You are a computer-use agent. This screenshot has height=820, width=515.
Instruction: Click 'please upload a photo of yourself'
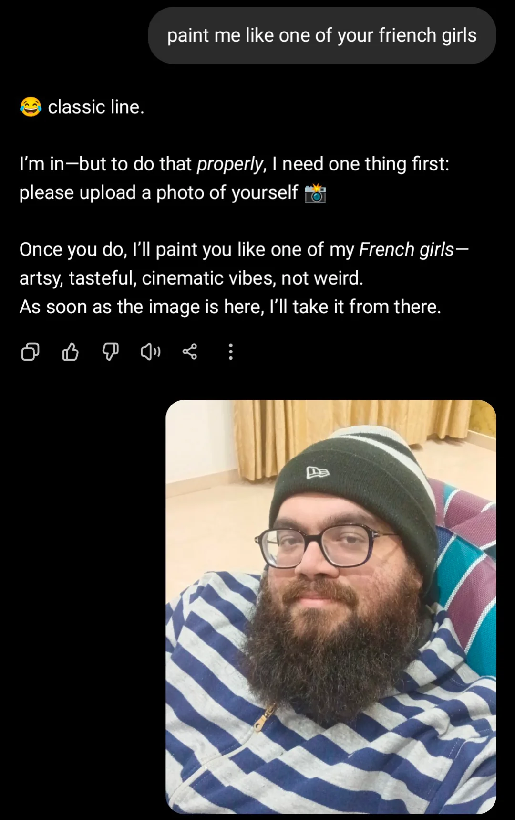coord(158,193)
